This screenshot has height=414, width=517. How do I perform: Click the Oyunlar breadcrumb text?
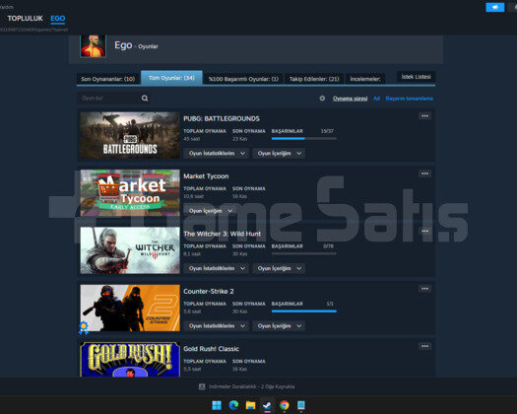coord(148,46)
